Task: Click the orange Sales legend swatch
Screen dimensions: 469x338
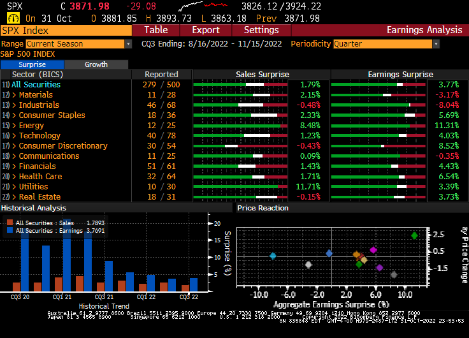Action: click(x=10, y=223)
